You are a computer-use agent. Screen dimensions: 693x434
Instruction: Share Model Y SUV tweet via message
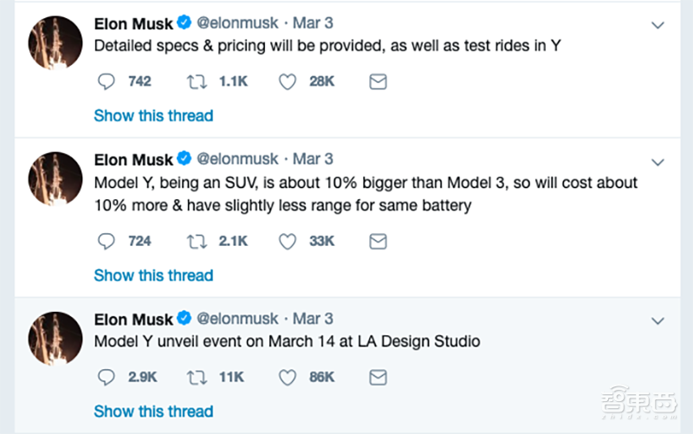coord(378,242)
